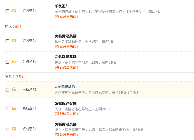Click unread envelope icon of the 大尉级别 notice
The width and height of the screenshot is (194, 140).
(14, 11)
